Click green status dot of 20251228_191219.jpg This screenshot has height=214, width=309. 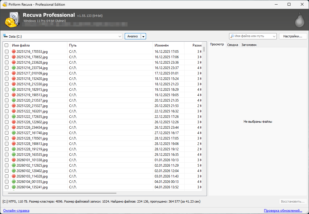click(14, 149)
